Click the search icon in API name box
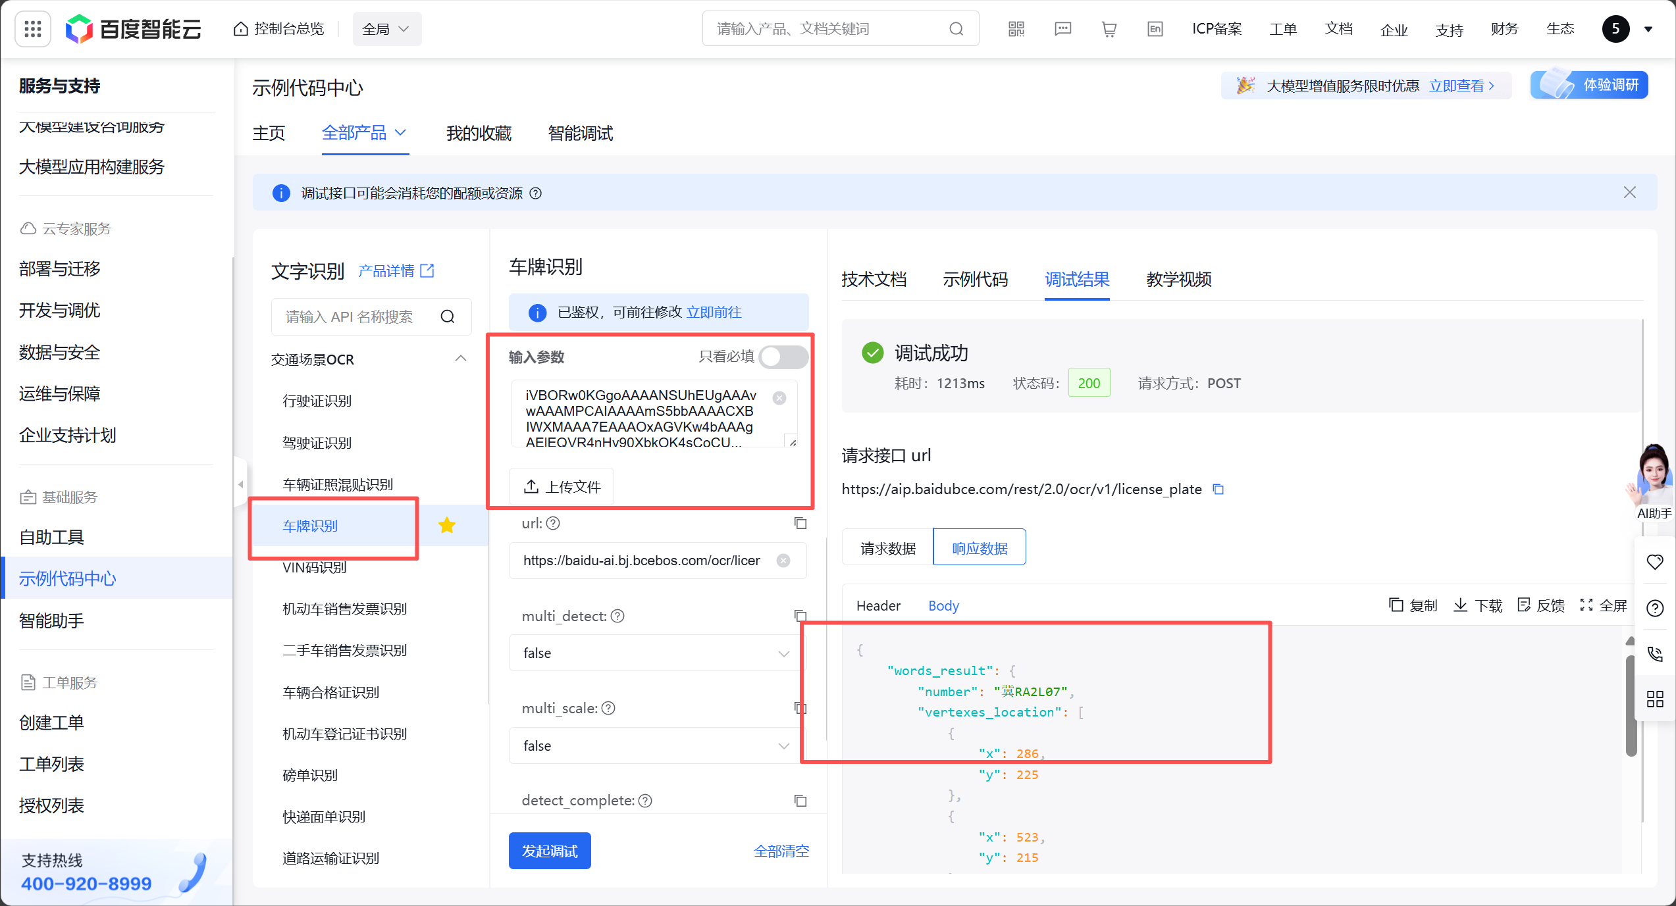1676x906 pixels. (448, 316)
